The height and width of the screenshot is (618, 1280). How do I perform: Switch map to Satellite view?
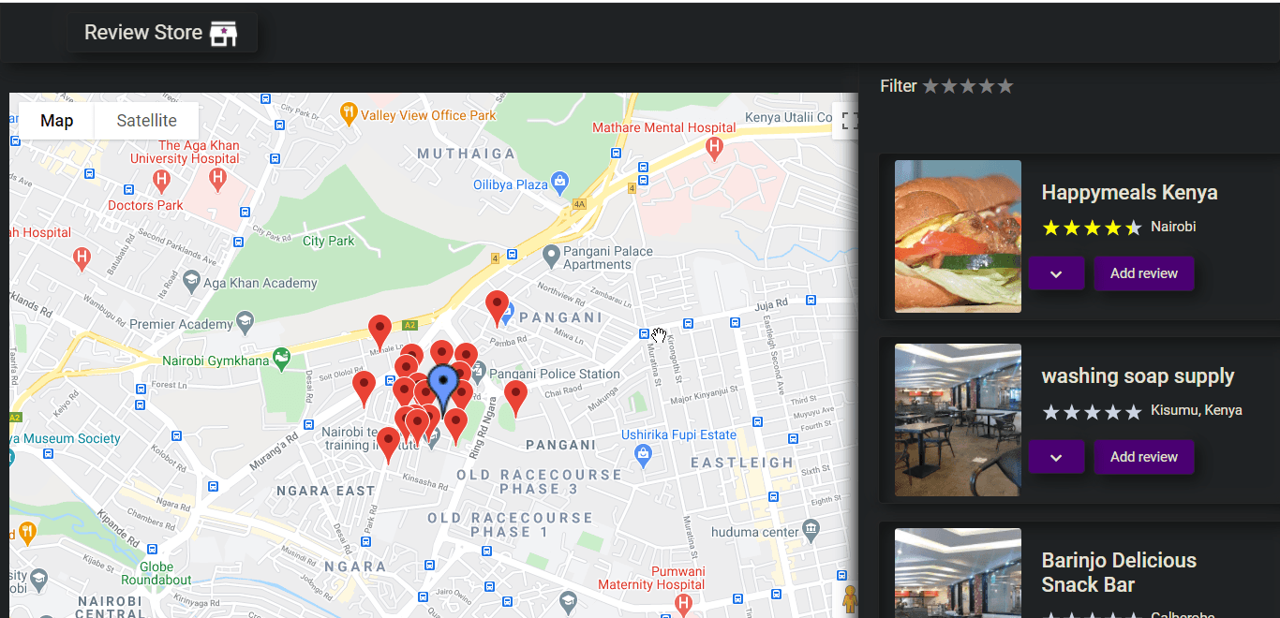147,121
